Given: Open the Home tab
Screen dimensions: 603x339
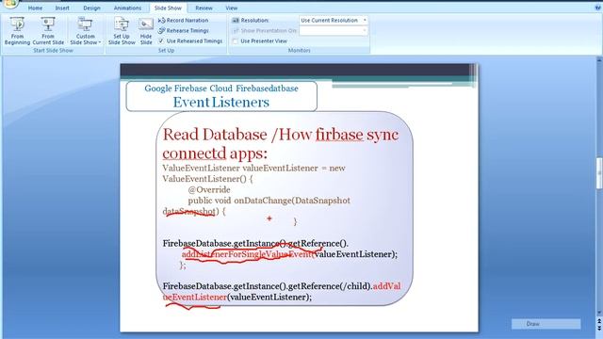Looking at the screenshot, I should coord(35,8).
